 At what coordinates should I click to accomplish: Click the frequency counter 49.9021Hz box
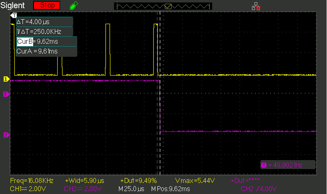pos(288,165)
